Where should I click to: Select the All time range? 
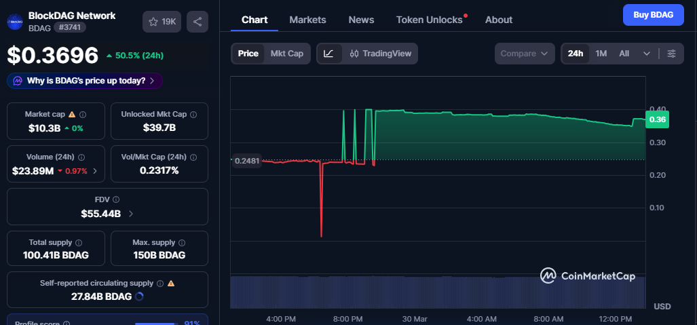pyautogui.click(x=624, y=54)
